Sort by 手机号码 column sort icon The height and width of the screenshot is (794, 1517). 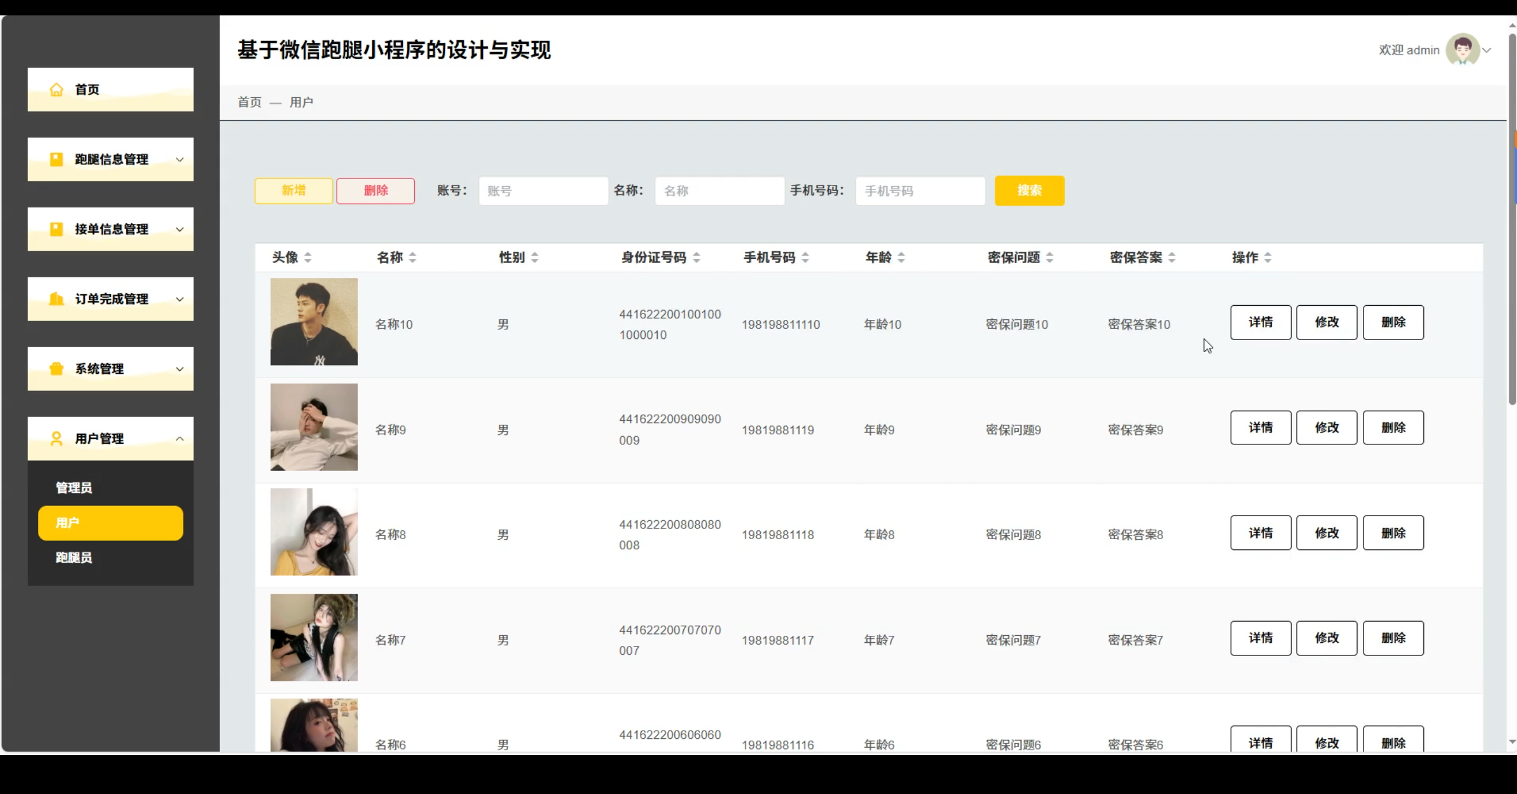coord(805,257)
